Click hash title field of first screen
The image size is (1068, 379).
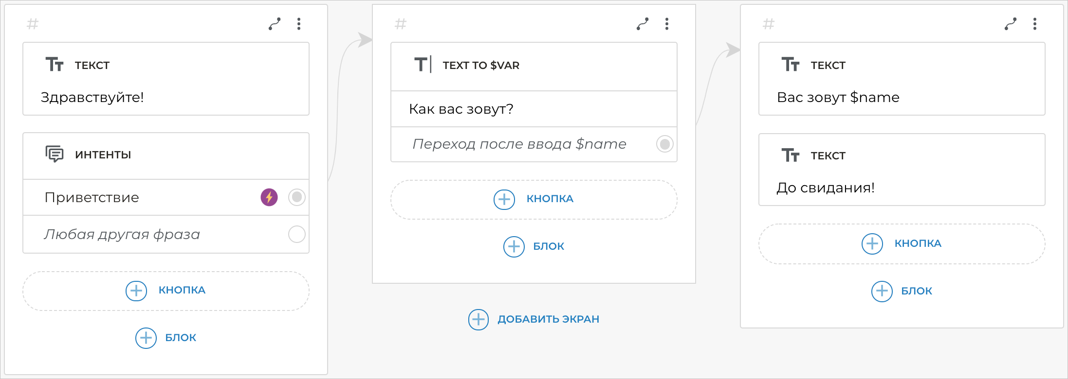(x=33, y=24)
